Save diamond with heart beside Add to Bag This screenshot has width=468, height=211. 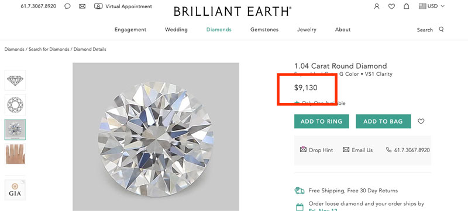tap(421, 121)
